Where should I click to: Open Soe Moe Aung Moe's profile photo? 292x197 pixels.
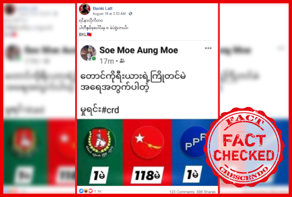point(88,53)
